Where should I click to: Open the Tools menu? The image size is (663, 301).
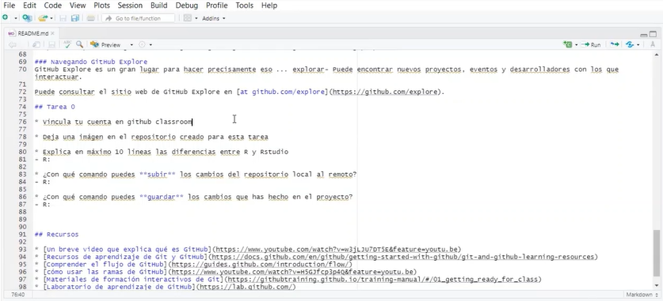coord(245,6)
